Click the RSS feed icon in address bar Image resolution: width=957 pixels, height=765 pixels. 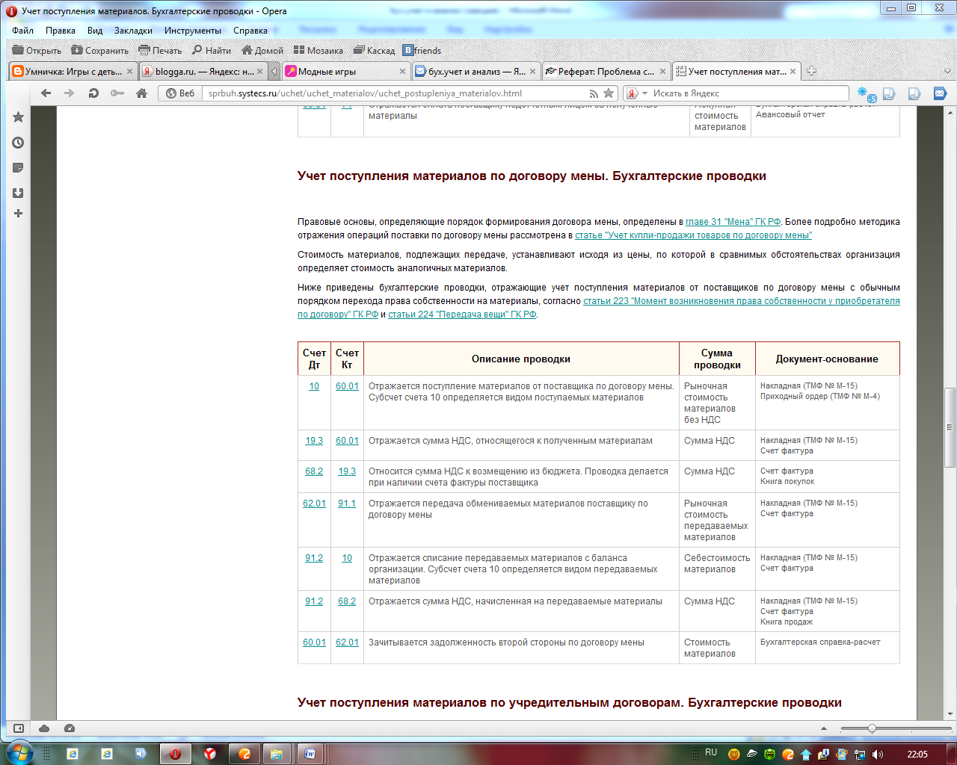coord(594,93)
